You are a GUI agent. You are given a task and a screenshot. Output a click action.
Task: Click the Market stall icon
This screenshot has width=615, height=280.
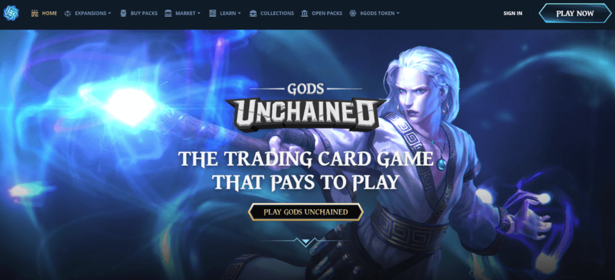168,13
